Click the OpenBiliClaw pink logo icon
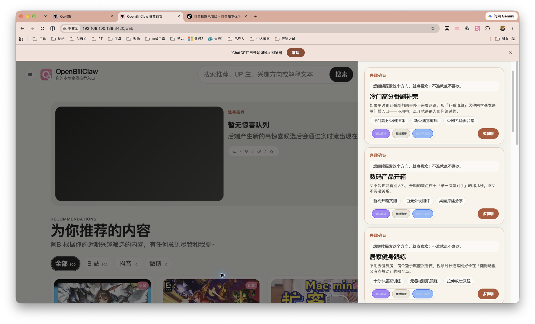Image resolution: width=535 pixels, height=324 pixels. tap(46, 75)
